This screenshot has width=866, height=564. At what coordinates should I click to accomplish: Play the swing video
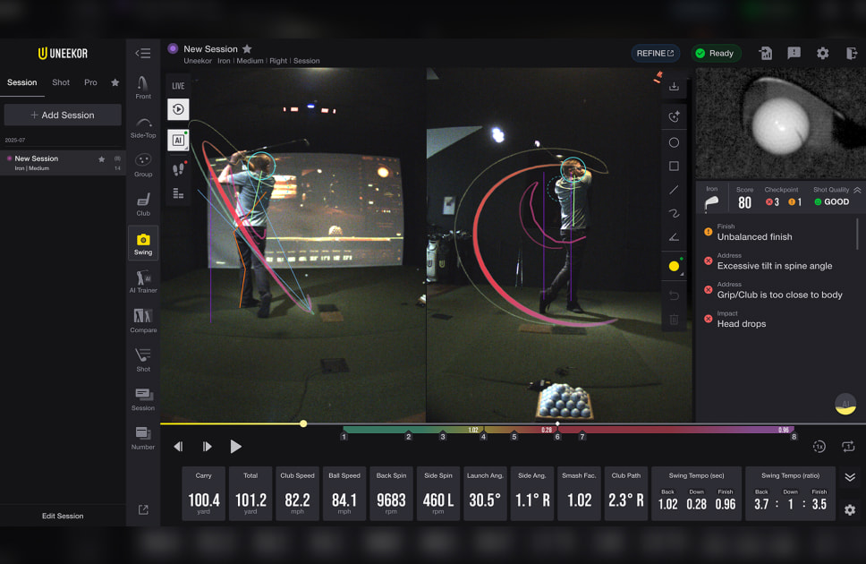[x=236, y=446]
